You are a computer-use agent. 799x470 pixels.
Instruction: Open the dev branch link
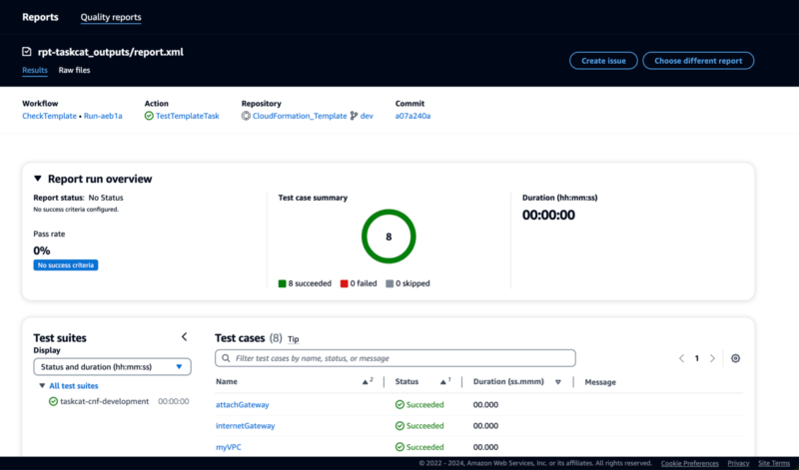tap(367, 116)
